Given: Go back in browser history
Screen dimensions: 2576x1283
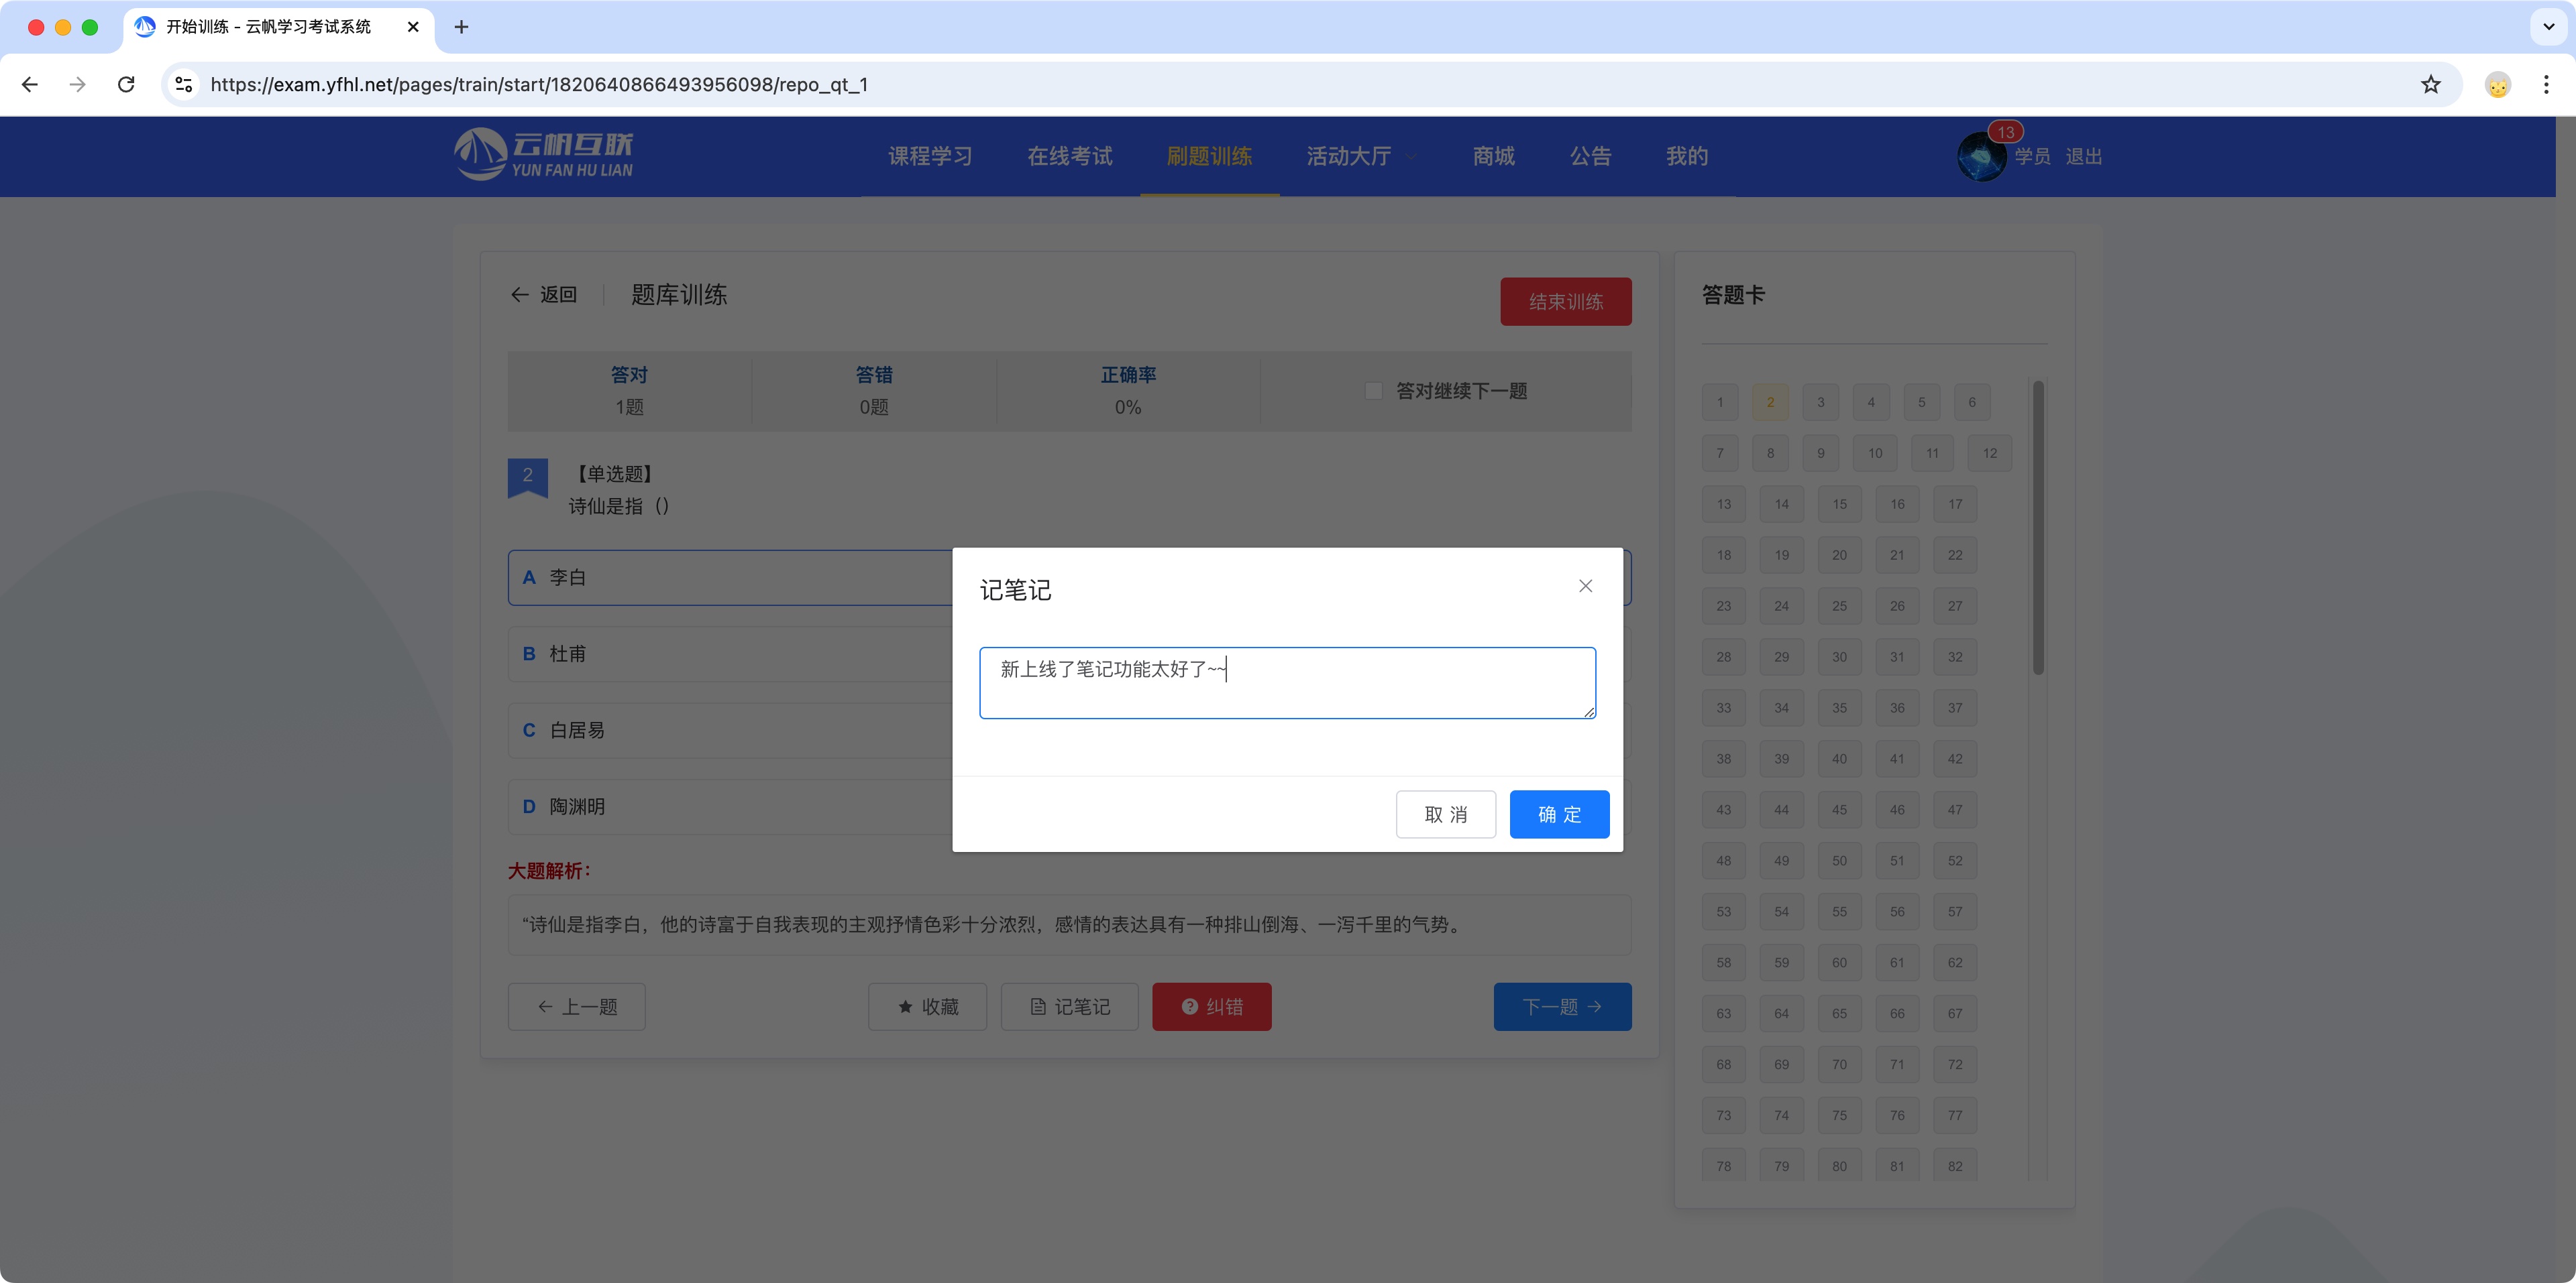Looking at the screenshot, I should coord(30,85).
